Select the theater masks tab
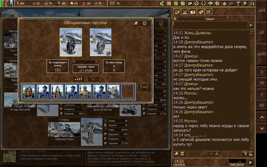This screenshot has width=267, height=167. click(x=201, y=12)
